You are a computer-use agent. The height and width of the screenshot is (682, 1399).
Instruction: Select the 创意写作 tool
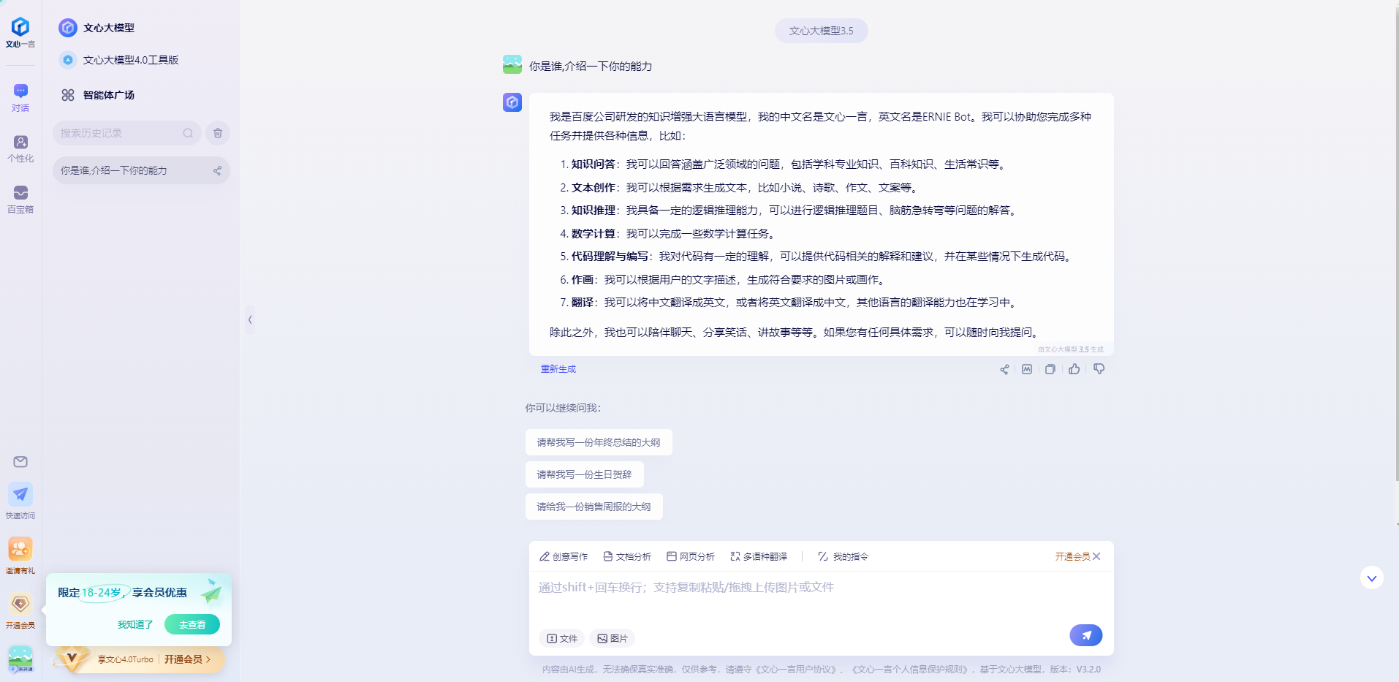coord(564,556)
